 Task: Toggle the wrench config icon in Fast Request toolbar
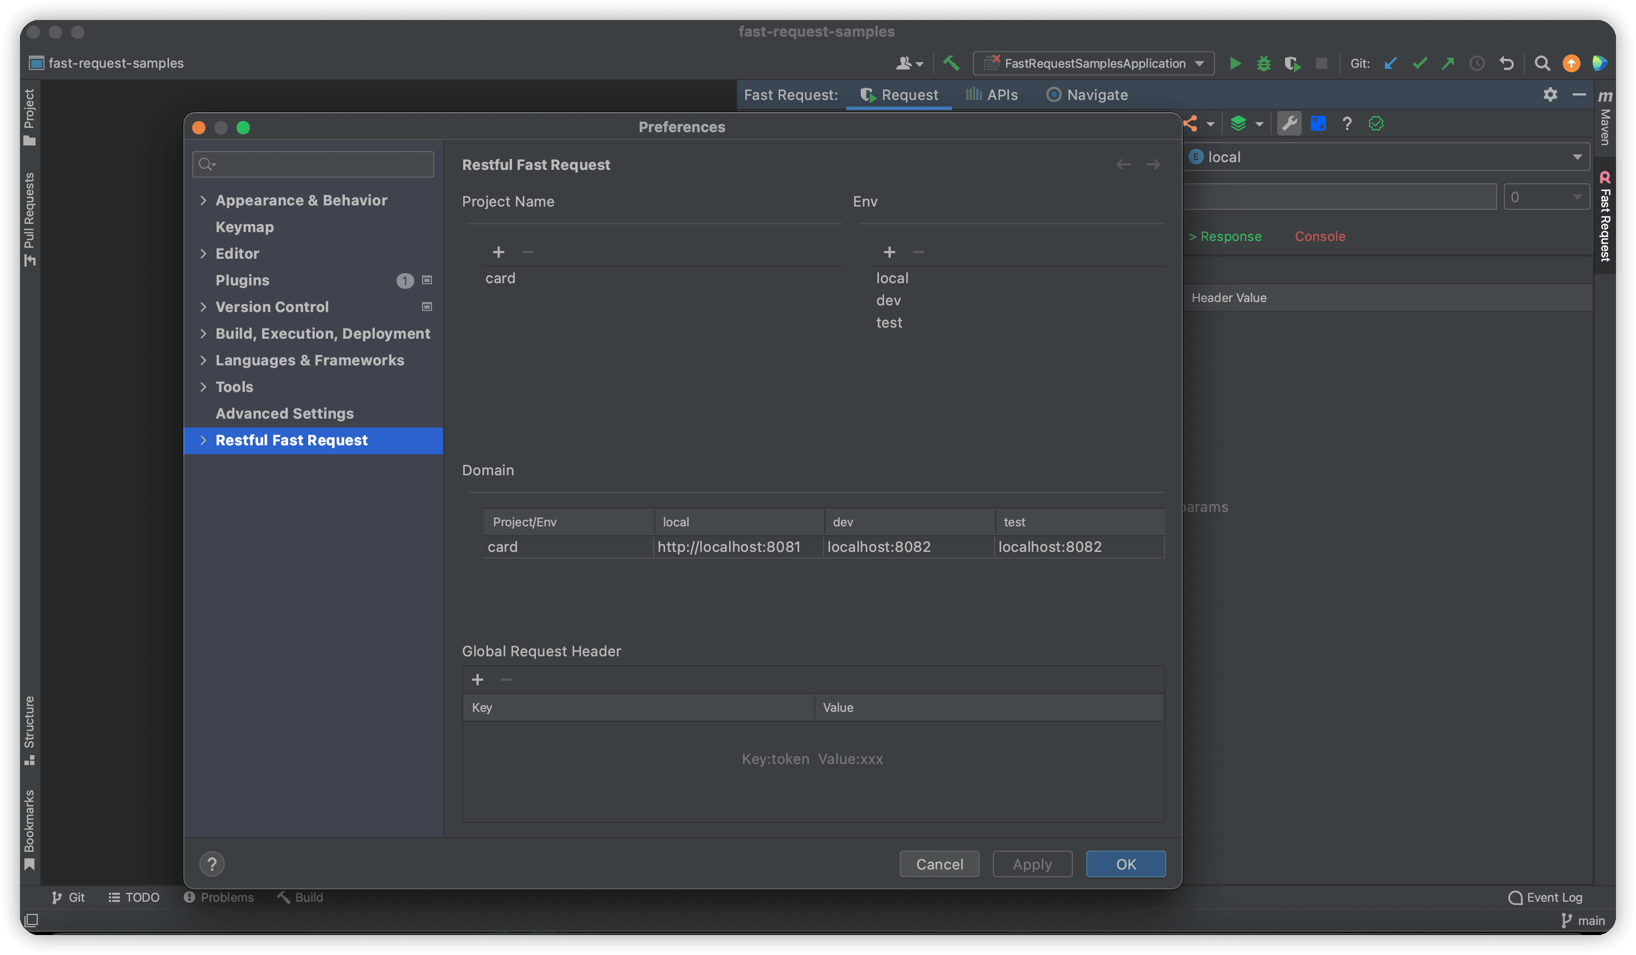[1289, 123]
